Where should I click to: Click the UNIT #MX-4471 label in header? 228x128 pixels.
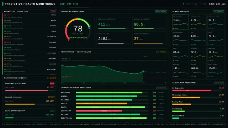tap(69, 4)
